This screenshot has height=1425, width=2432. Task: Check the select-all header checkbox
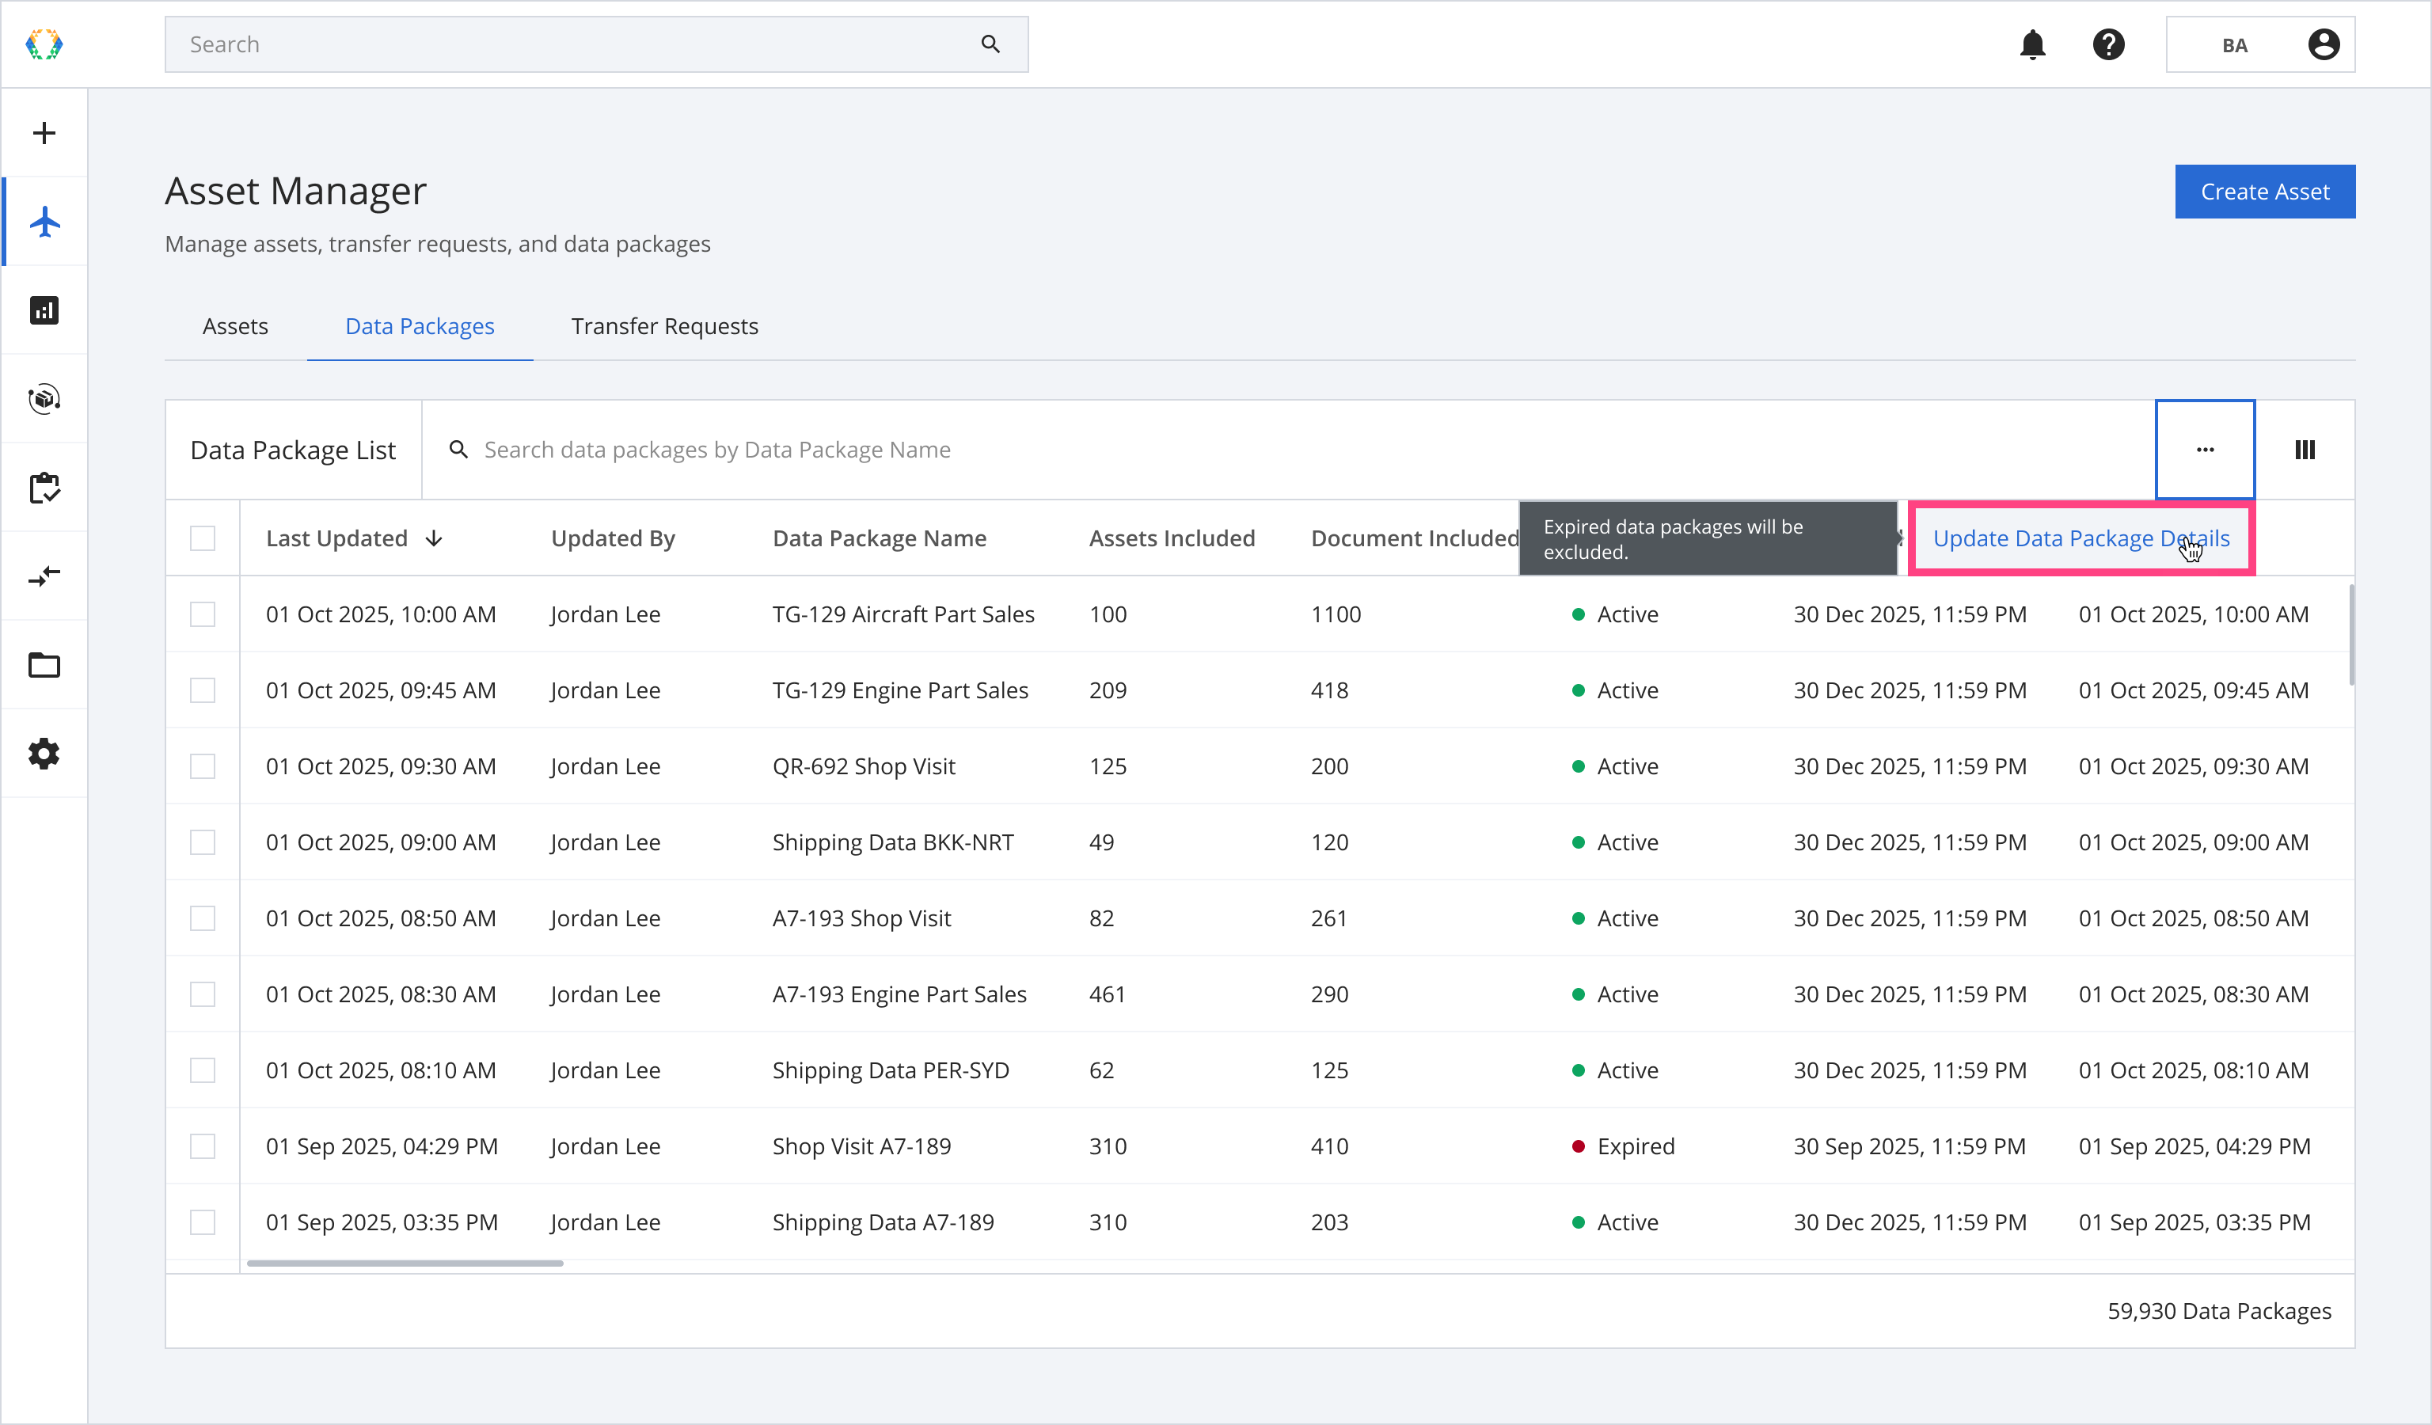(x=203, y=538)
